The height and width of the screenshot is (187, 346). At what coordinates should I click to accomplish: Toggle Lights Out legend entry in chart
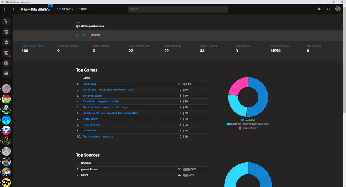pos(248,120)
